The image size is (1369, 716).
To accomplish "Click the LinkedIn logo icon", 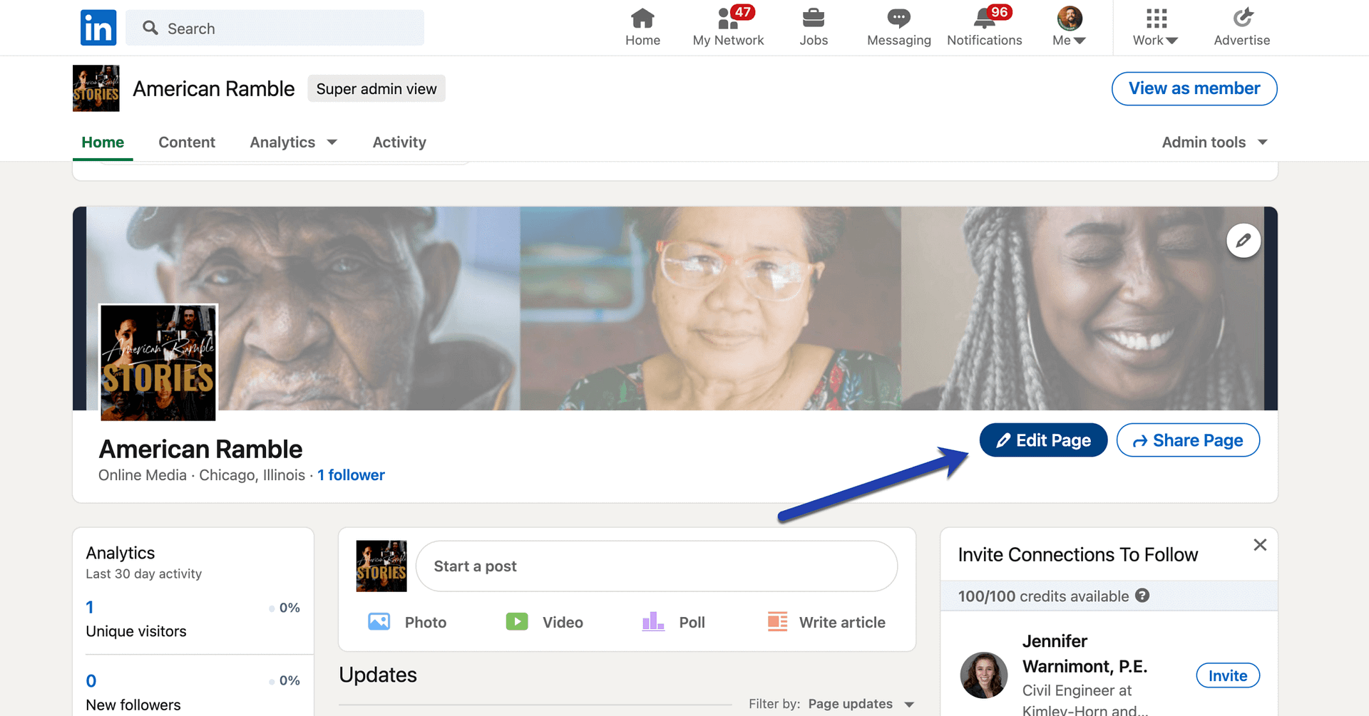I will point(98,28).
